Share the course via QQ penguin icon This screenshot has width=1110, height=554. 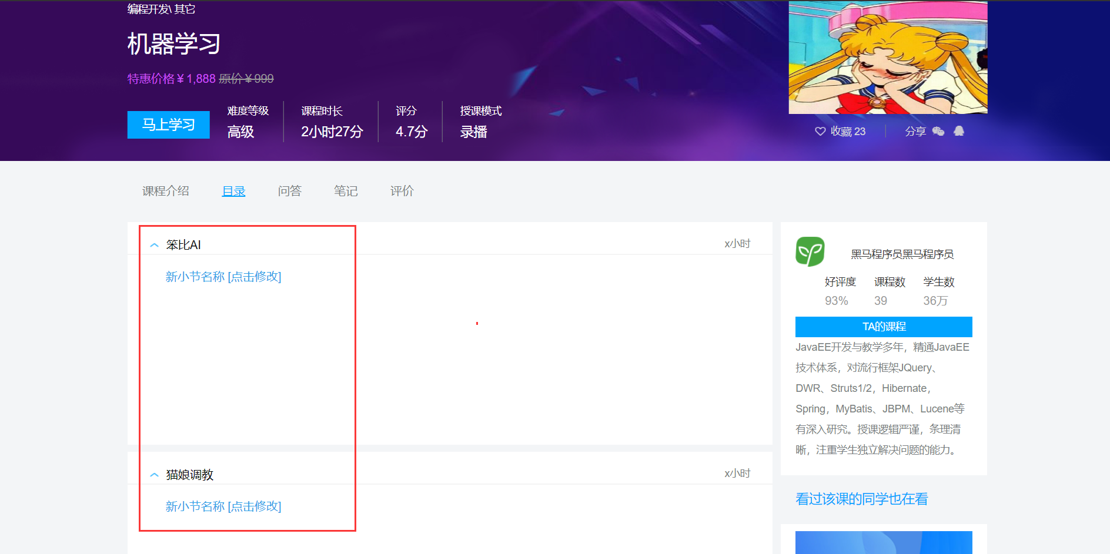[959, 131]
